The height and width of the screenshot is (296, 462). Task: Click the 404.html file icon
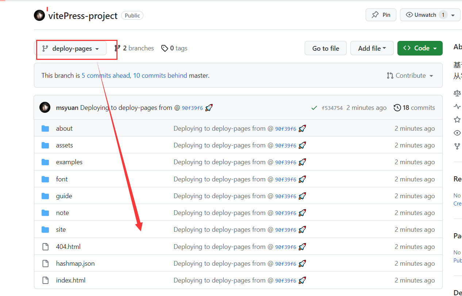tap(45, 247)
